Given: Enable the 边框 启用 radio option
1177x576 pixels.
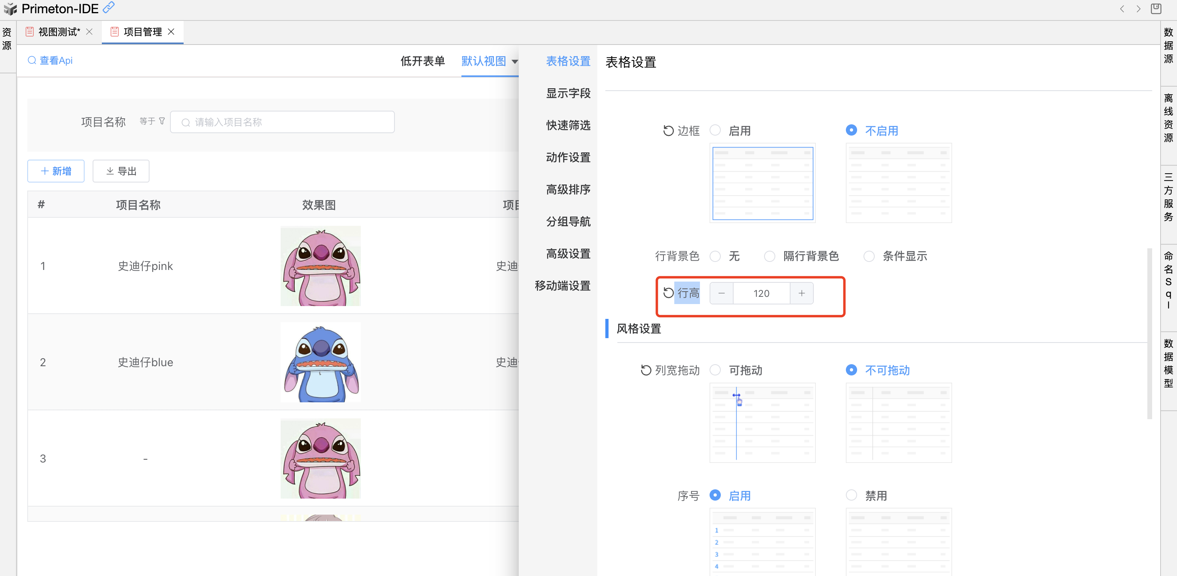Looking at the screenshot, I should tap(715, 130).
